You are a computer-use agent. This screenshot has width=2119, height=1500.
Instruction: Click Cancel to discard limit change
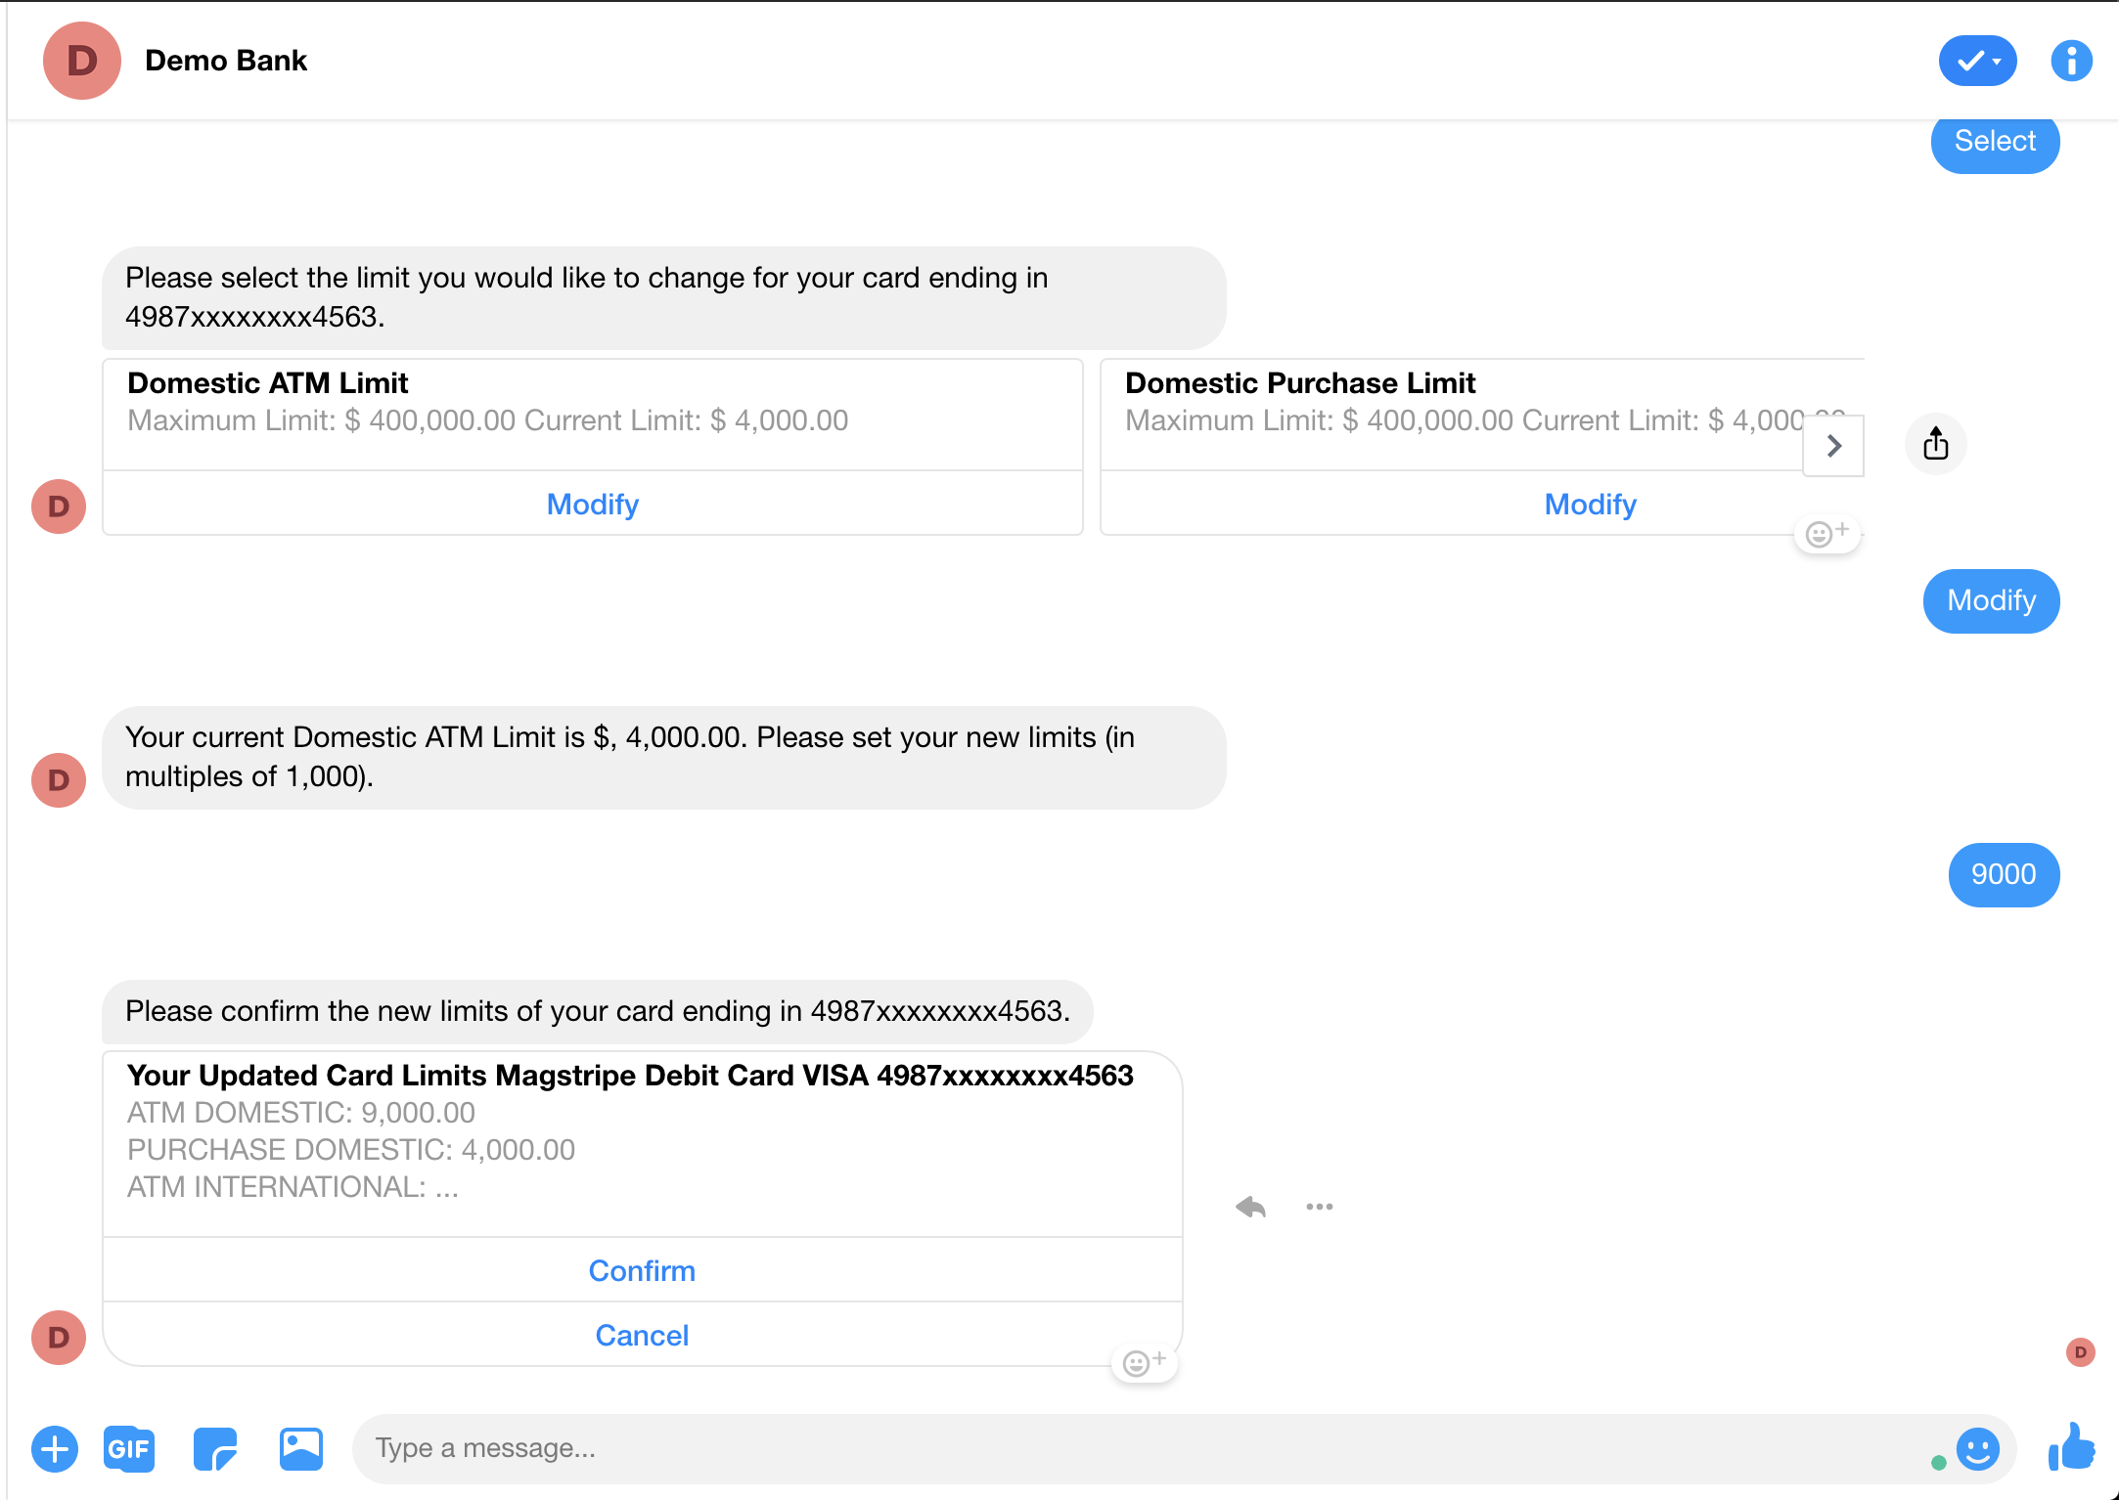642,1335
